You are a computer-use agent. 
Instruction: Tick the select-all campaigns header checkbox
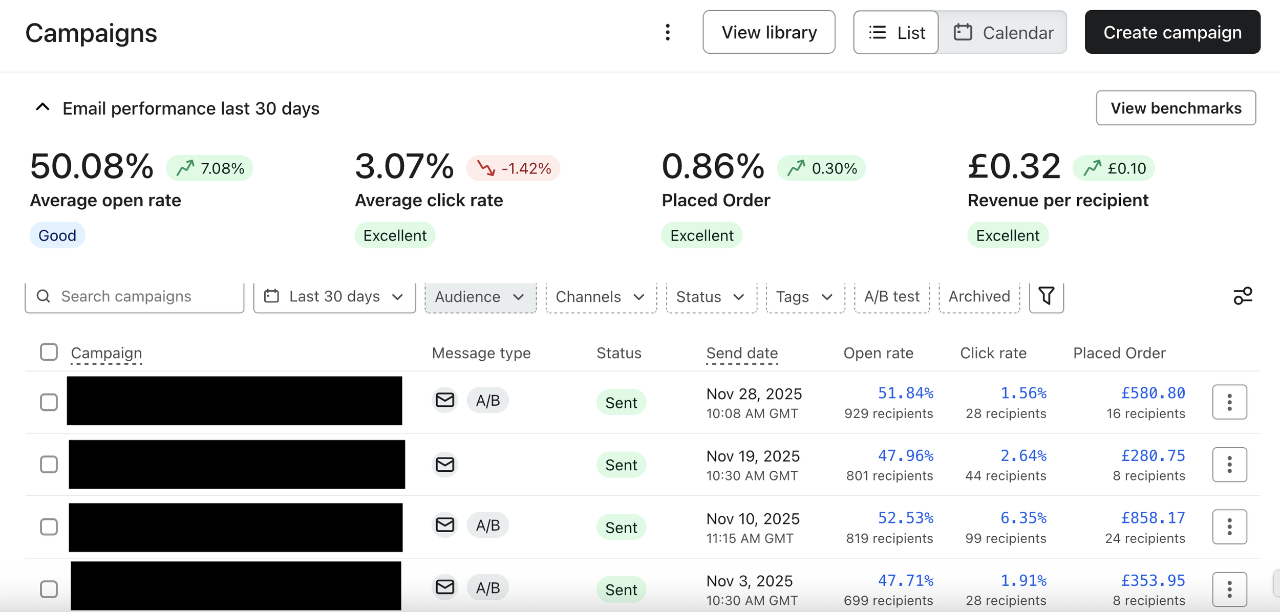coord(49,352)
